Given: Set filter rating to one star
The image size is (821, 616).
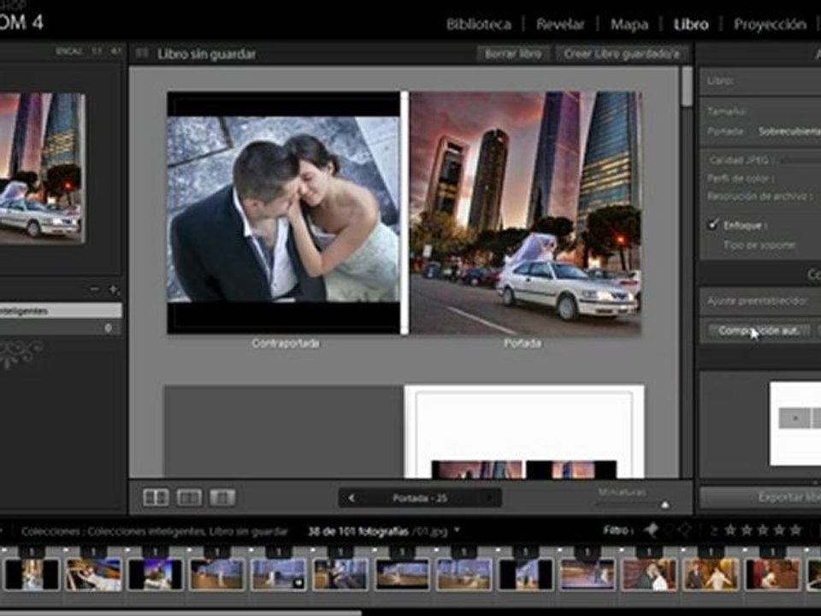Looking at the screenshot, I should click(730, 530).
